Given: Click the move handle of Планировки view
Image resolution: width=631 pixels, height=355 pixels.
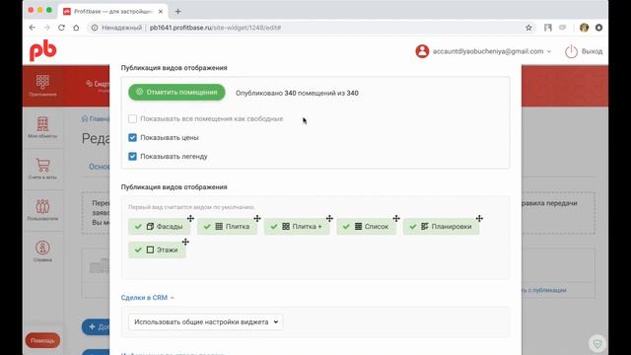Looking at the screenshot, I should click(479, 218).
